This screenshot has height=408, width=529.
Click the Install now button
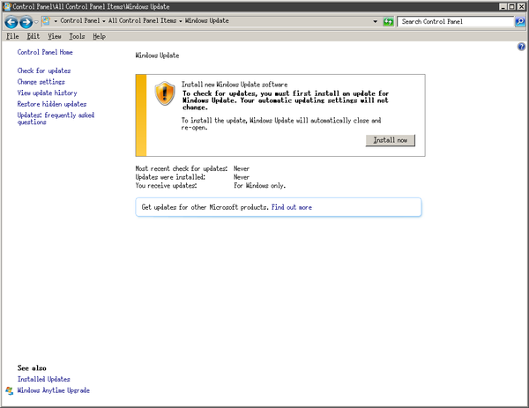click(x=391, y=140)
